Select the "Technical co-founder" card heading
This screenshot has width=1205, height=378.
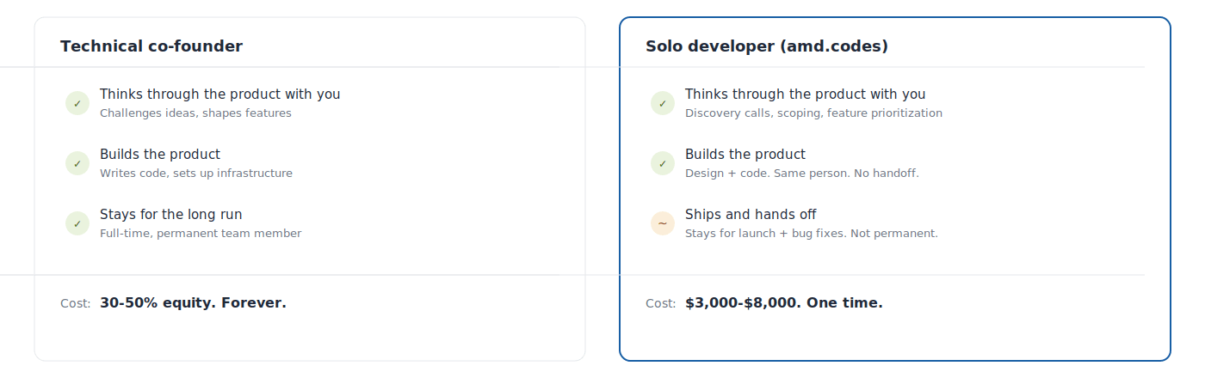click(x=151, y=46)
